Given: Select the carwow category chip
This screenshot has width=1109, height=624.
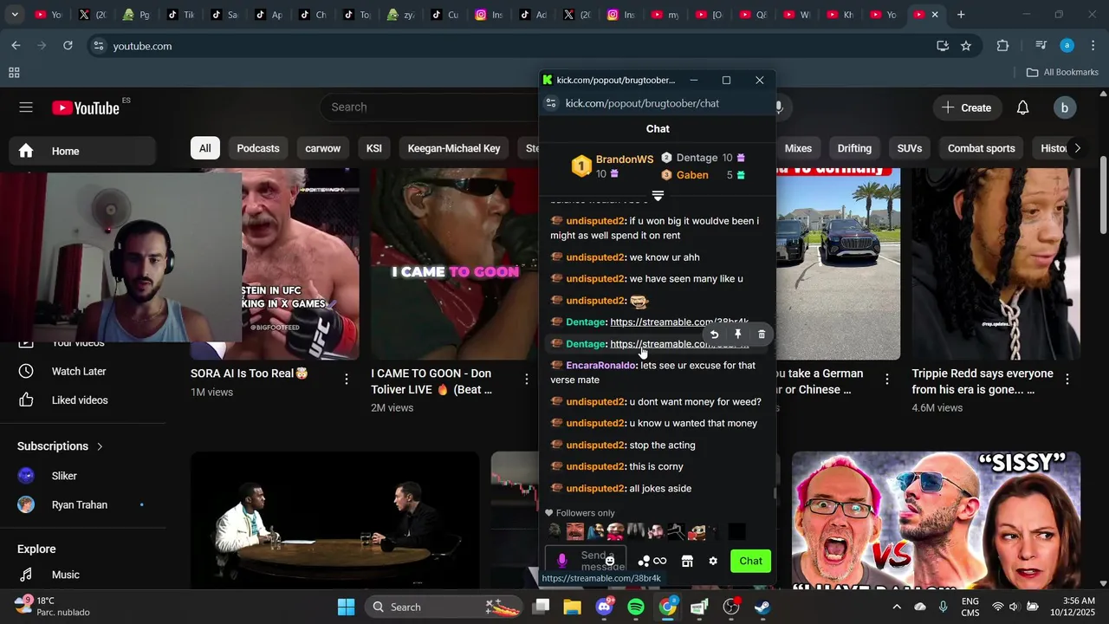Looking at the screenshot, I should [x=323, y=148].
